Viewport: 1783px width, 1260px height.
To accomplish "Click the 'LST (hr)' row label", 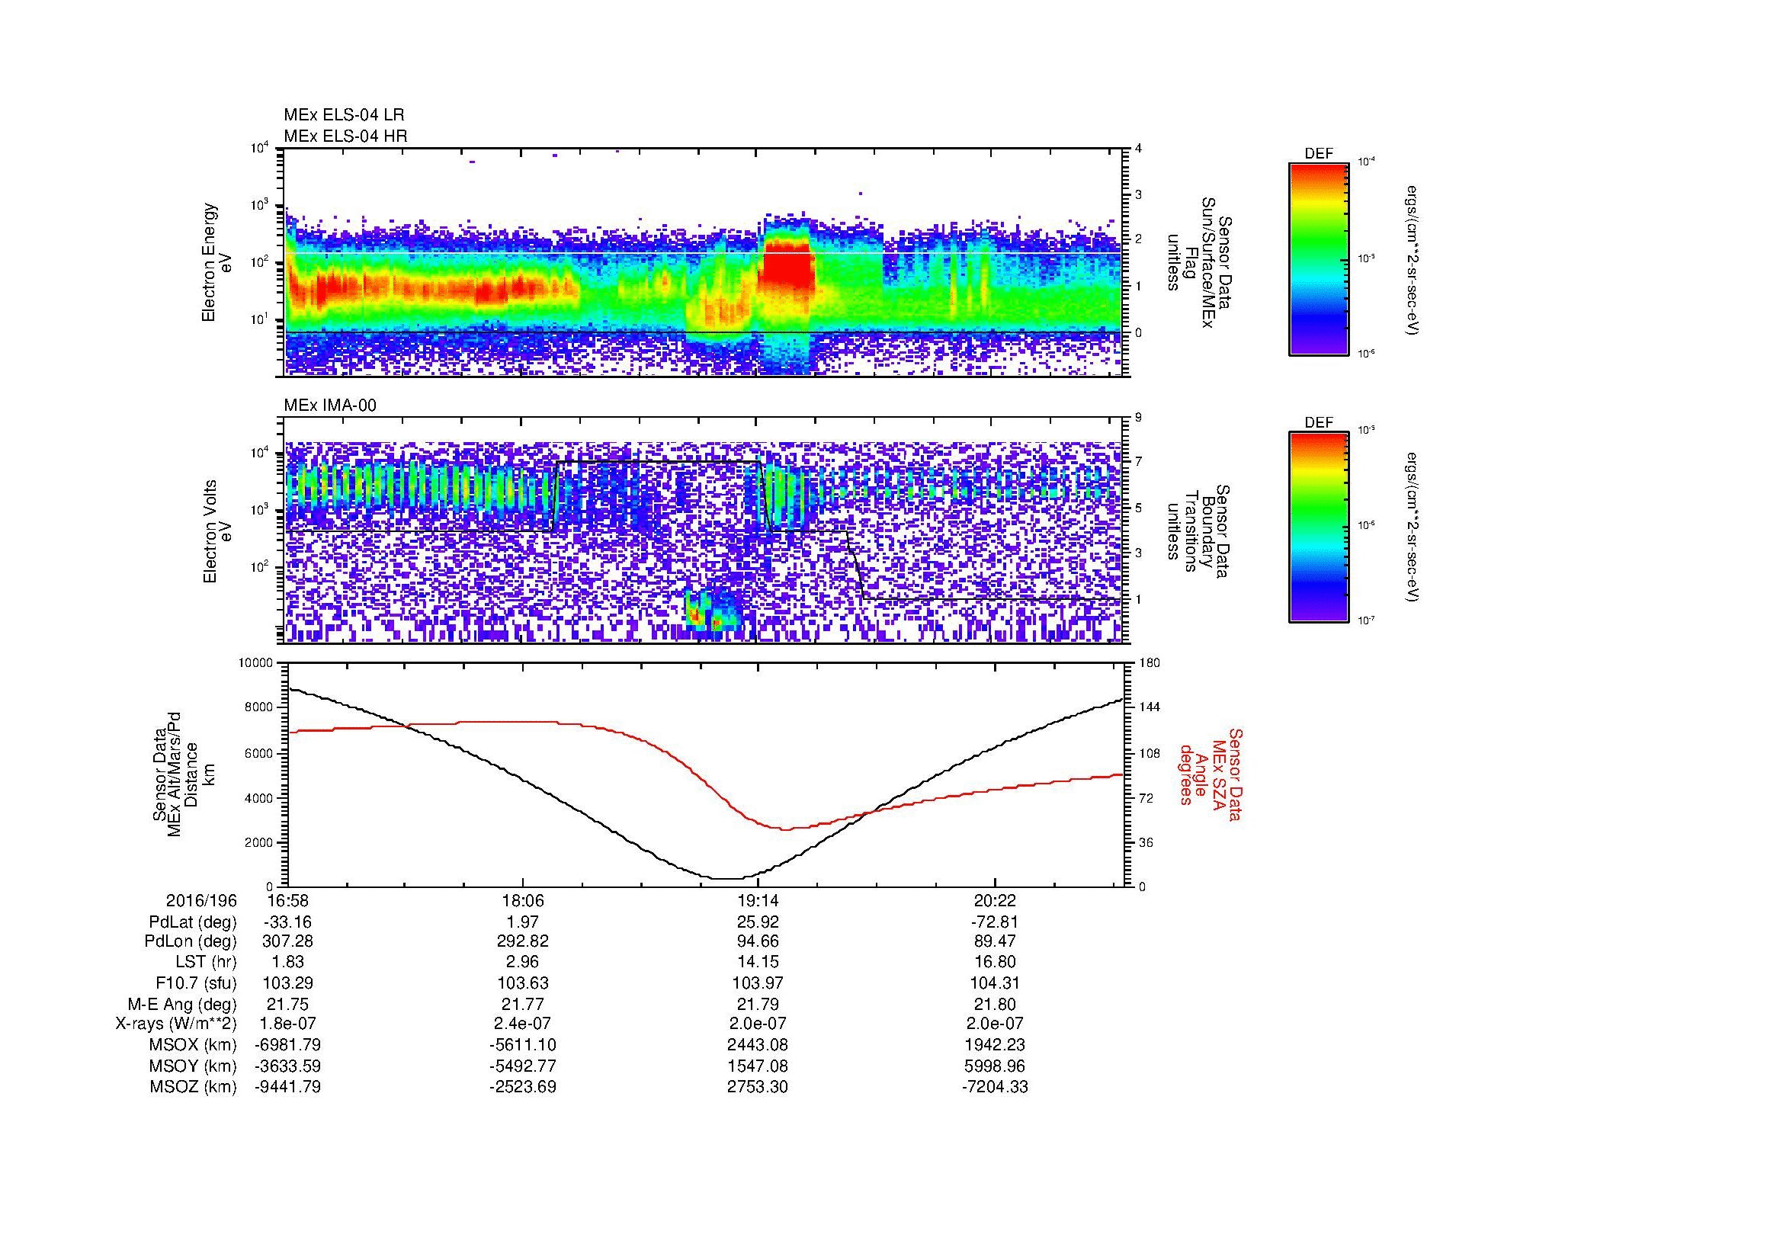I will tap(207, 963).
